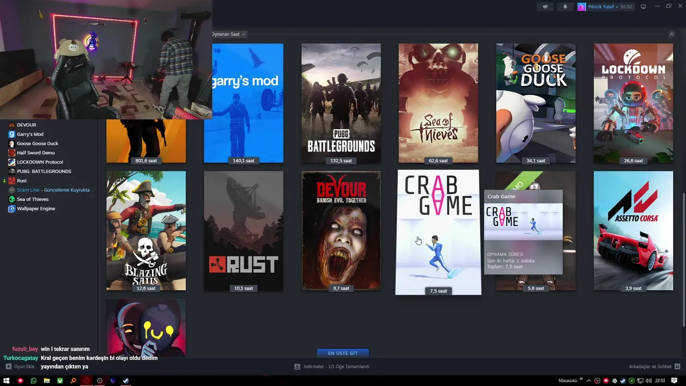Select PUBG: BATTLEGROUNDS in the sidebar
The height and width of the screenshot is (386, 686).
click(44, 172)
